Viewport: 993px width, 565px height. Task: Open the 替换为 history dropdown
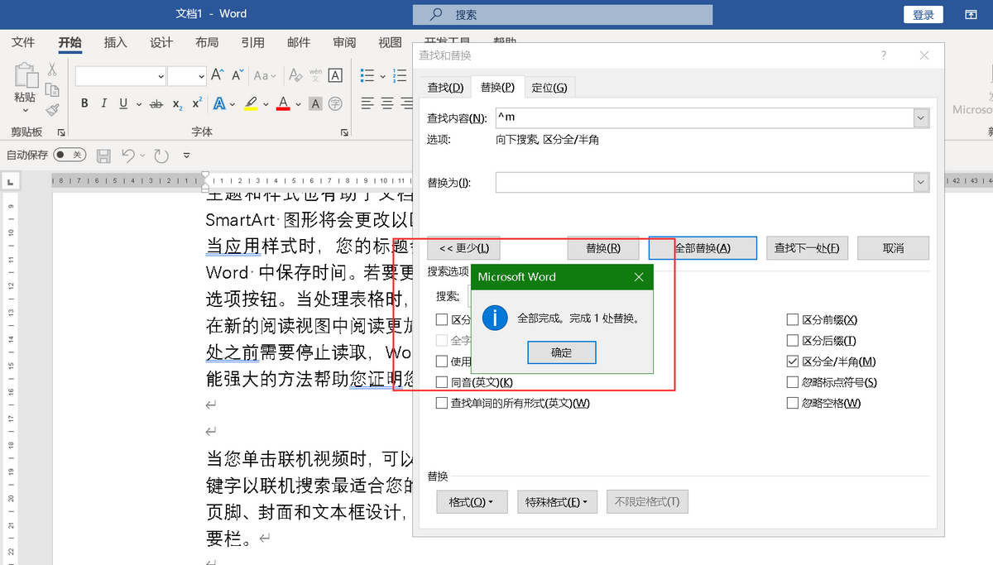(x=921, y=182)
